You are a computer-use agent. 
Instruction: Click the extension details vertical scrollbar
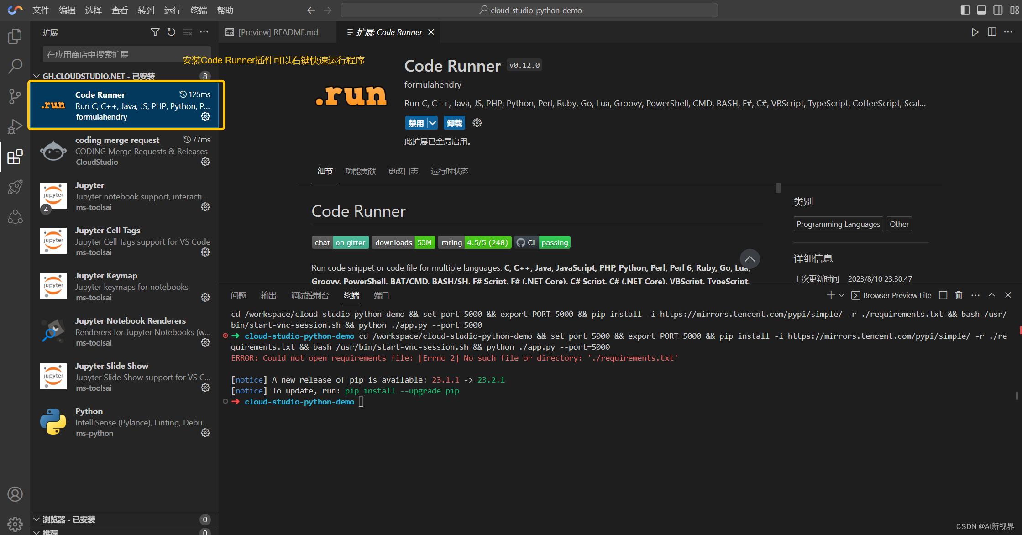[x=778, y=188]
